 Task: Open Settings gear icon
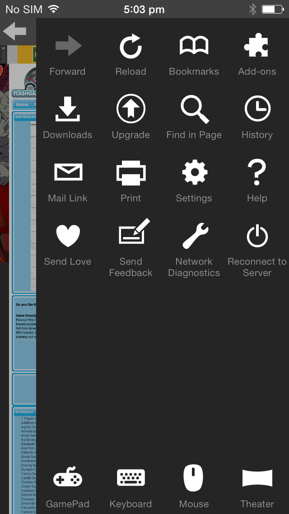pos(194,172)
